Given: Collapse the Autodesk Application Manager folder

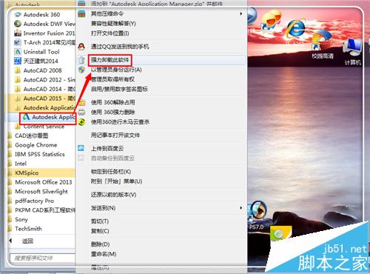Looking at the screenshot, I should [44, 107].
